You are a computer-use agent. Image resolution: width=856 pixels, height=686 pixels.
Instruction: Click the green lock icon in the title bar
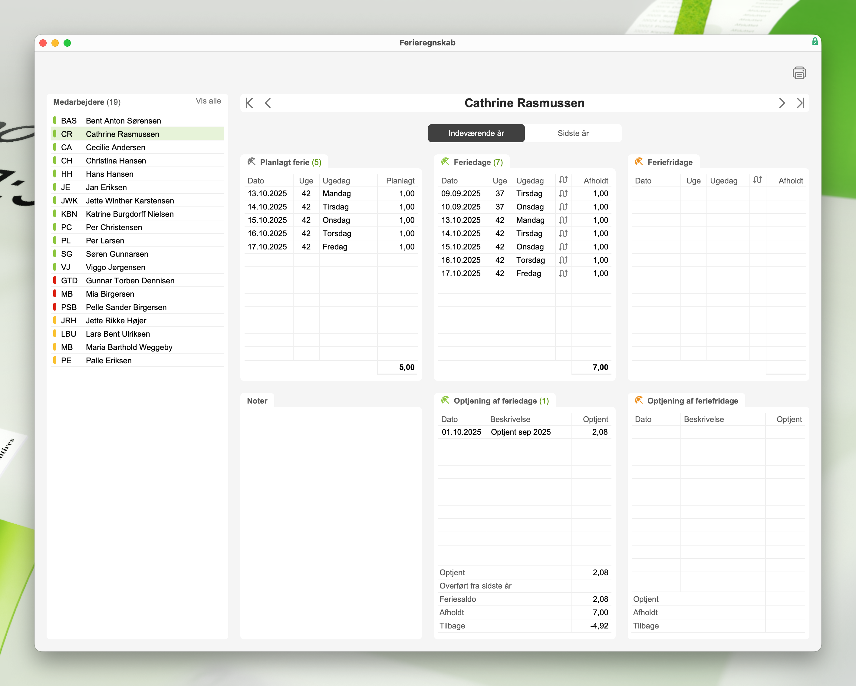[815, 41]
